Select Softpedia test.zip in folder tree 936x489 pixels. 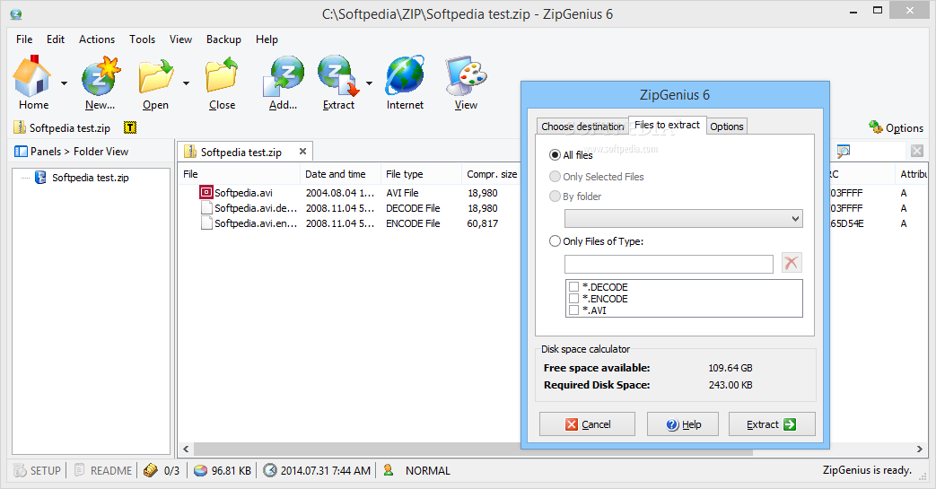coord(90,178)
